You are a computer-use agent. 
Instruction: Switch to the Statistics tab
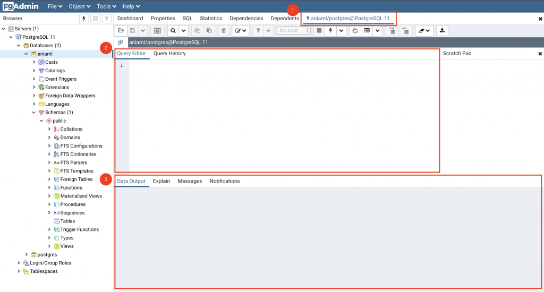[211, 19]
